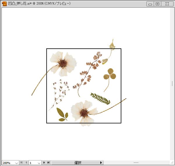
Task: Click the 選択 status bar label
Action: tap(78, 162)
